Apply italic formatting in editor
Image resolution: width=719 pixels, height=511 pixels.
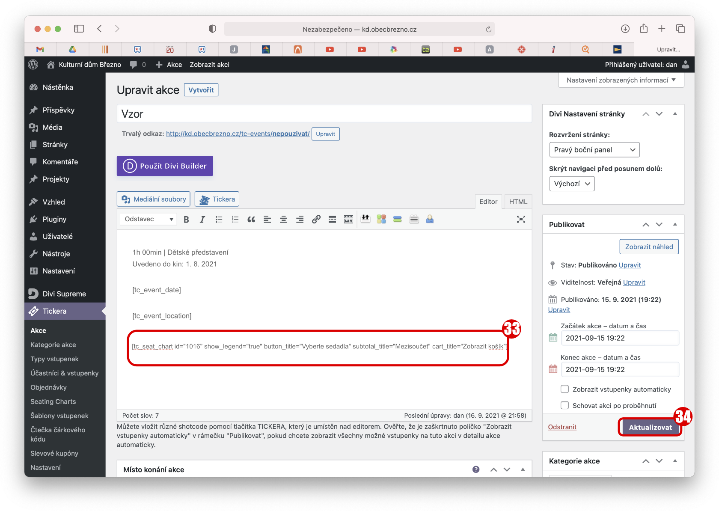202,220
